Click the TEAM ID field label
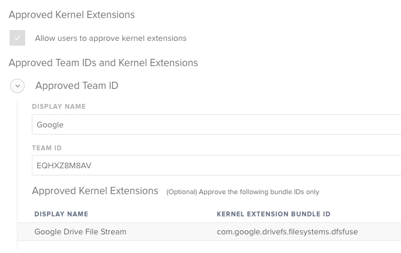 click(x=47, y=148)
